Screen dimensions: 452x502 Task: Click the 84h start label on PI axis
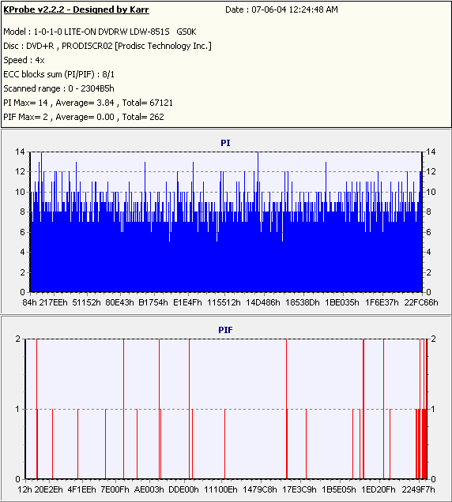tap(29, 302)
